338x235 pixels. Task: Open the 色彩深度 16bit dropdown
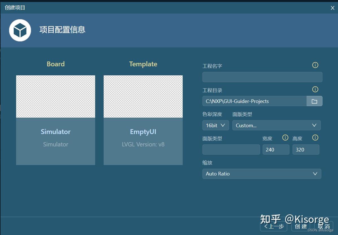215,125
